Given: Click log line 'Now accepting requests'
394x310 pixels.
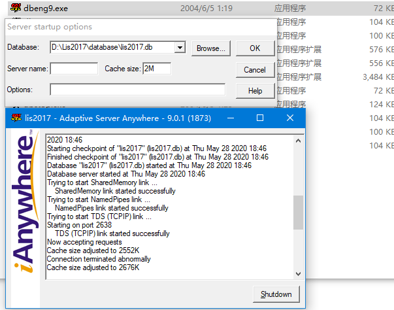Looking at the screenshot, I should coord(84,242).
